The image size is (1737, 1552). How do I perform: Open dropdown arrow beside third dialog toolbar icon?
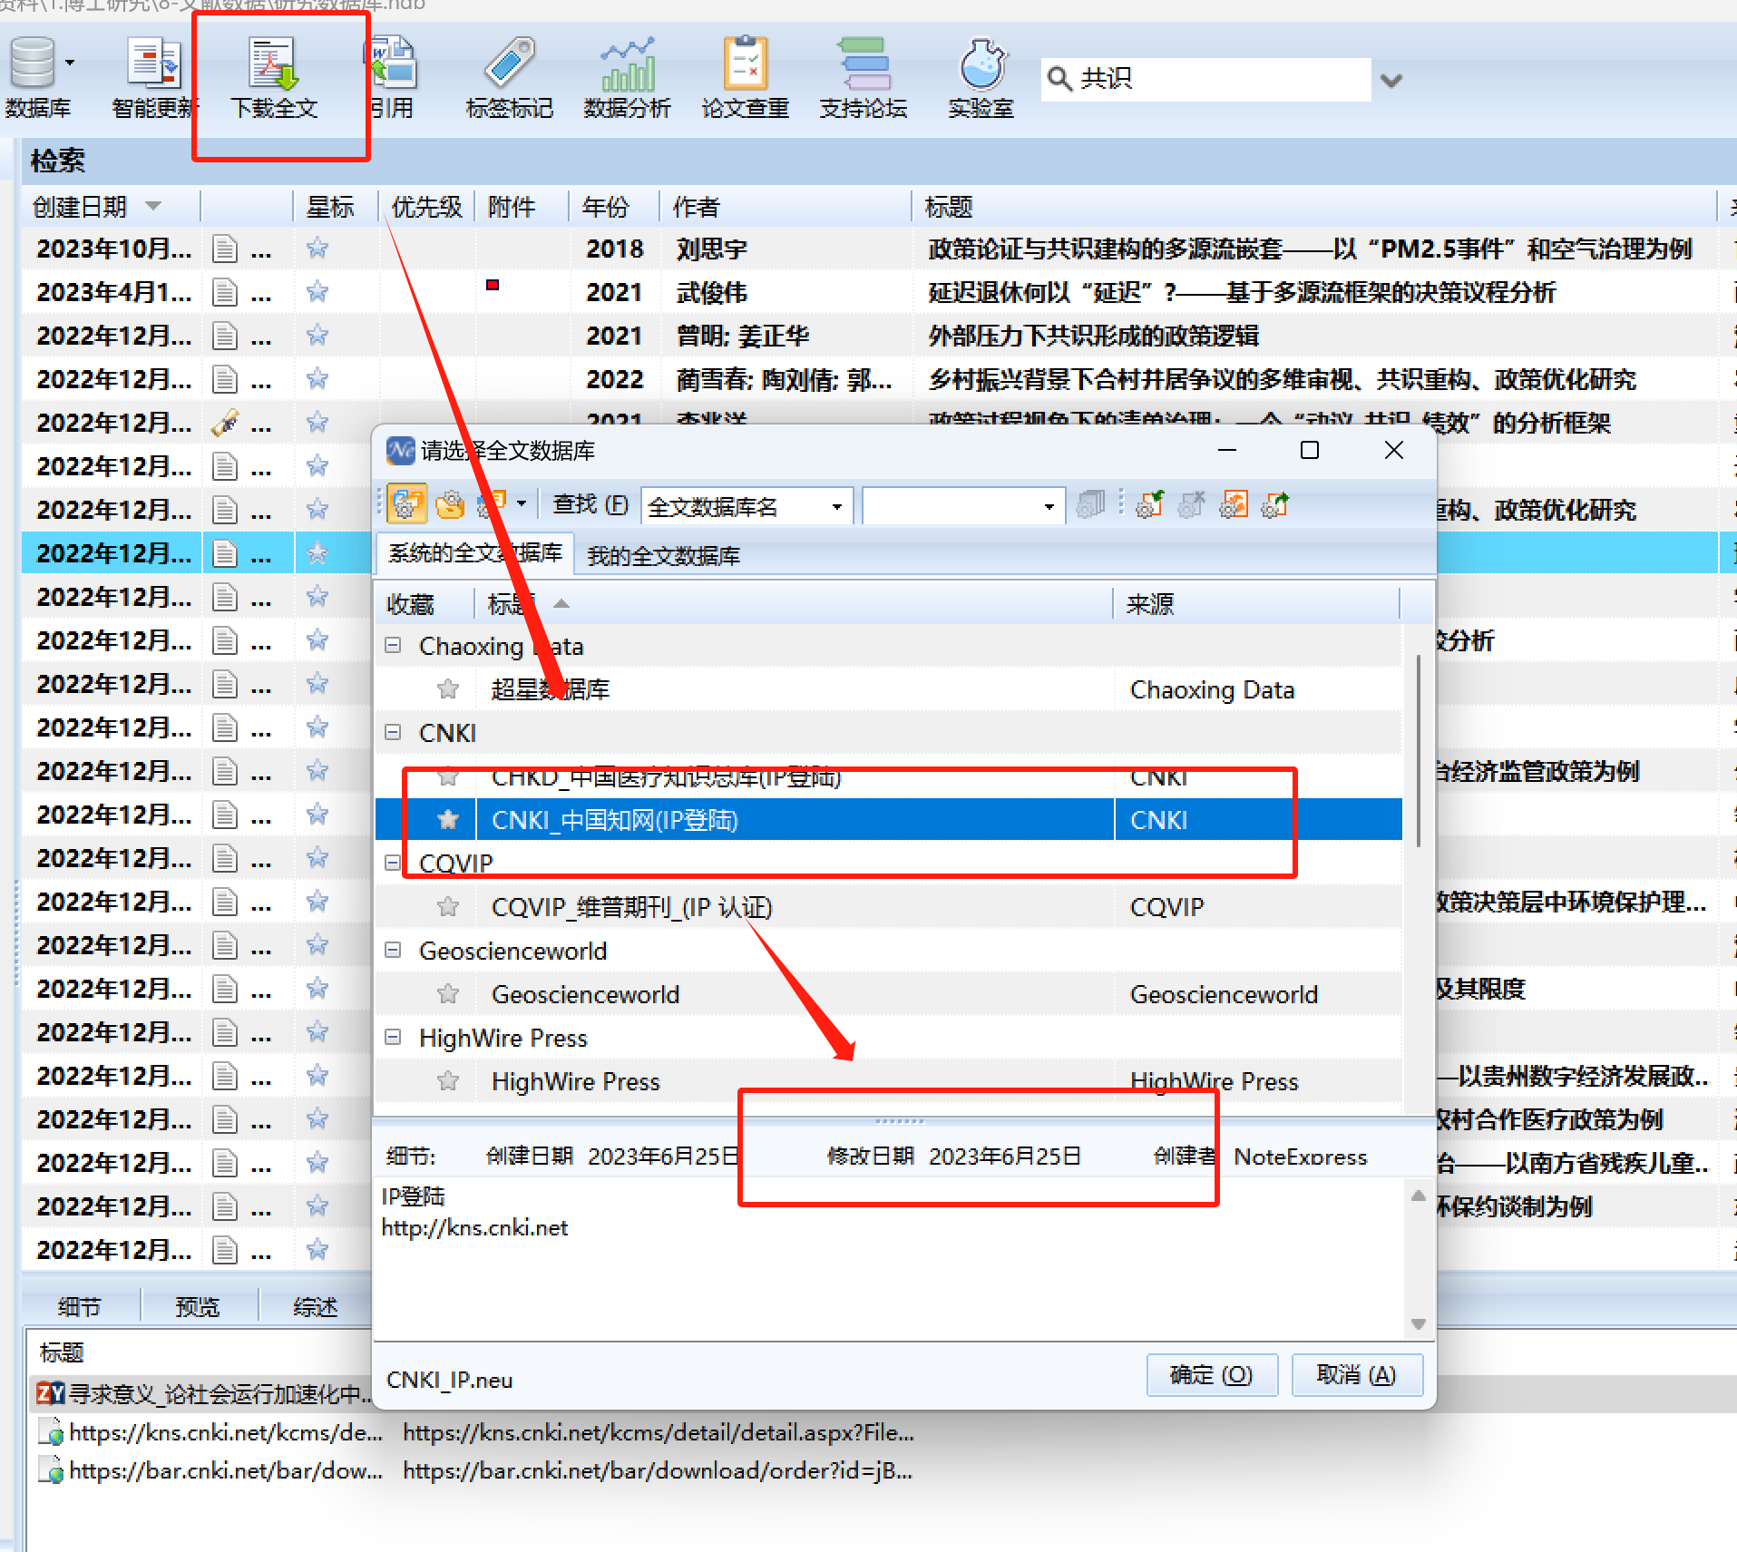pos(522,503)
